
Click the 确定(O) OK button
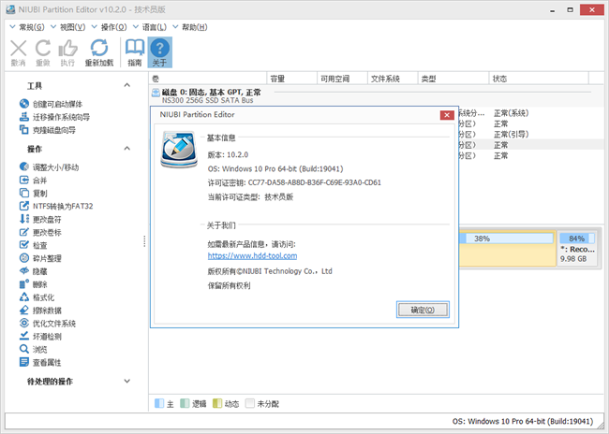point(423,310)
